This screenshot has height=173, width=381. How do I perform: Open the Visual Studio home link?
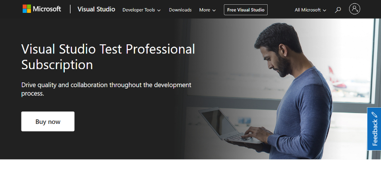pyautogui.click(x=96, y=9)
